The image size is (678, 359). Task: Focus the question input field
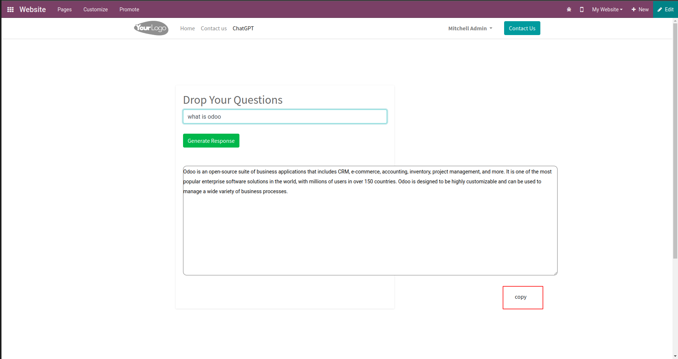(285, 117)
